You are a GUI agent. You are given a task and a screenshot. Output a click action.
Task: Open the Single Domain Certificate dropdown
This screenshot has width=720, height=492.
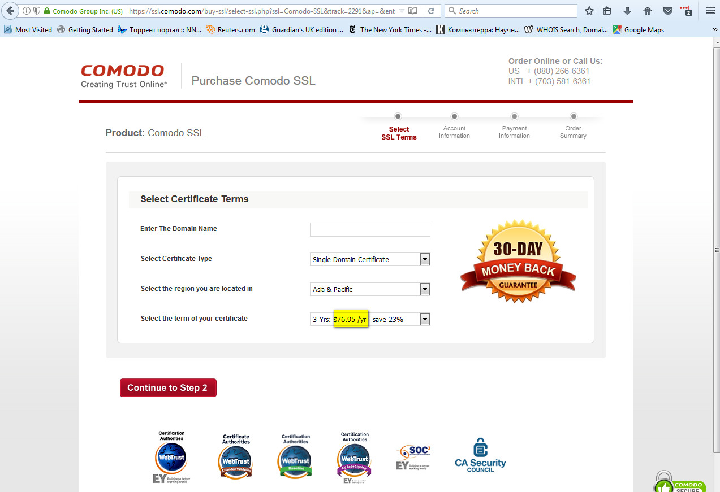(370, 259)
